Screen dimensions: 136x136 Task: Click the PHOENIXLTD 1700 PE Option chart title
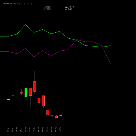[x=21, y=4]
